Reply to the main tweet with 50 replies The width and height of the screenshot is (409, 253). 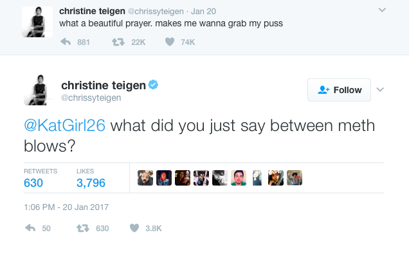(x=30, y=228)
